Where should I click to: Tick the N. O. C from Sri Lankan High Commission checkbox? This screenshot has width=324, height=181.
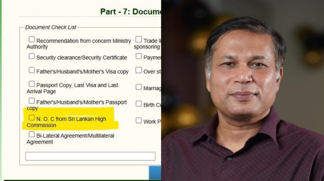[x=32, y=118]
